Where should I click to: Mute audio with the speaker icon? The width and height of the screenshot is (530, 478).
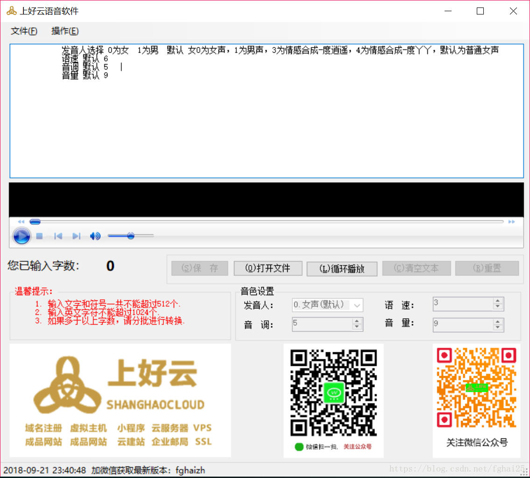[95, 236]
